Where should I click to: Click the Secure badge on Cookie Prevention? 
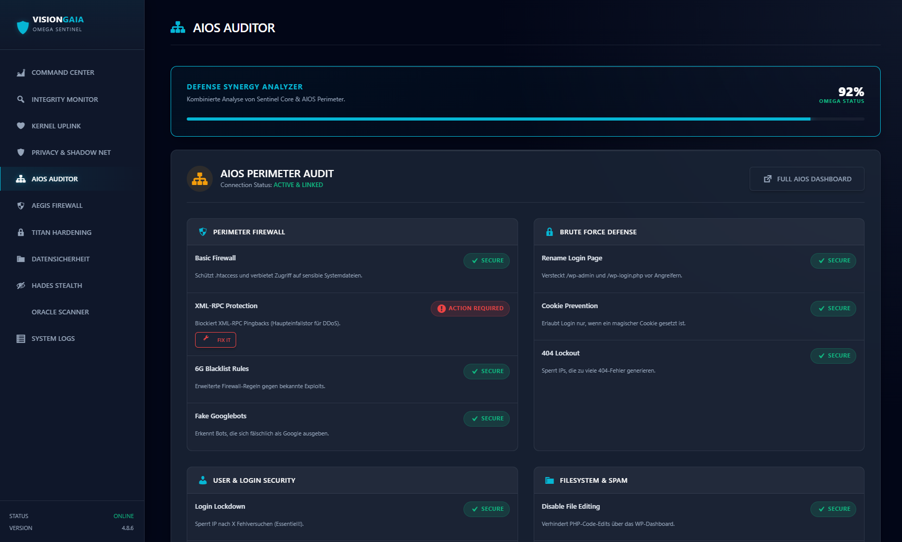coord(833,308)
